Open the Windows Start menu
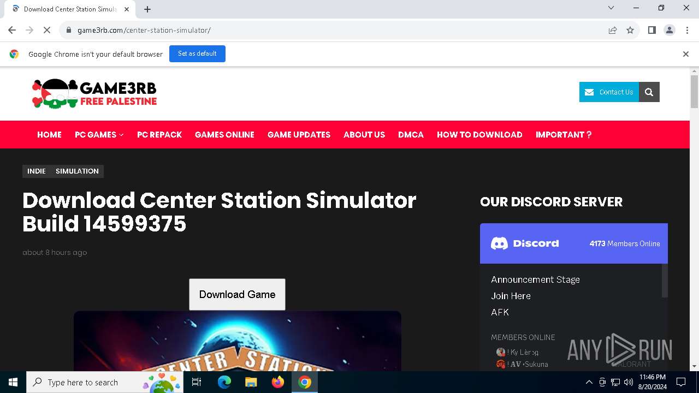699x393 pixels. pyautogui.click(x=13, y=382)
